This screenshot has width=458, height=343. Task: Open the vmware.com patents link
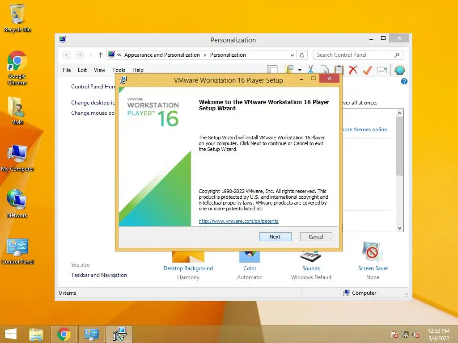click(238, 221)
